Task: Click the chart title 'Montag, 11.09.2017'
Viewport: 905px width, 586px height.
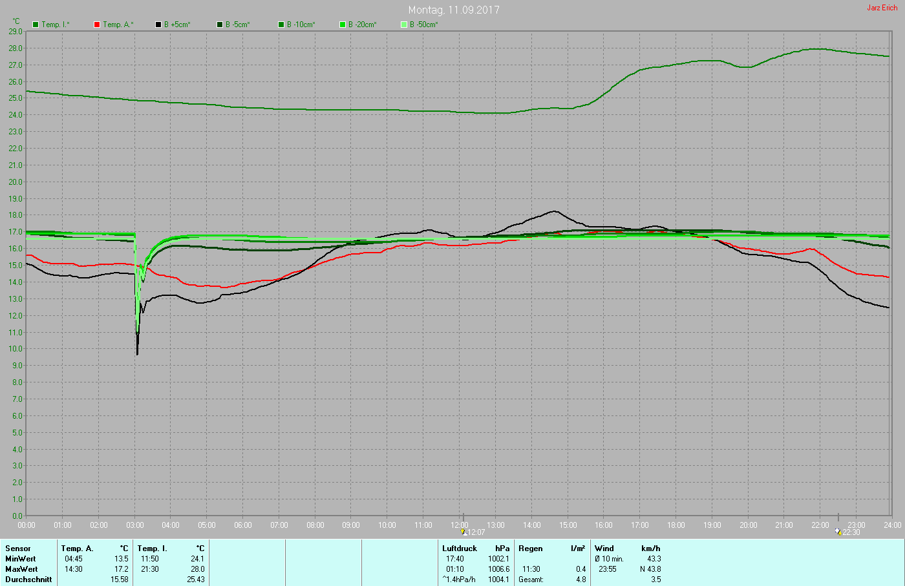Action: pyautogui.click(x=454, y=10)
